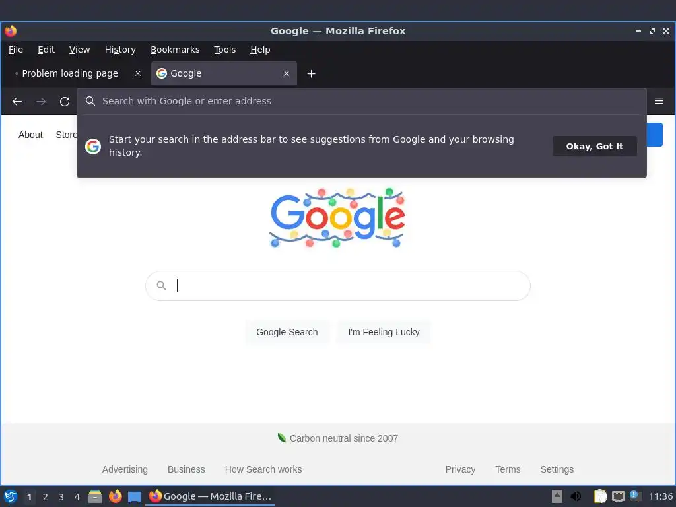Image resolution: width=676 pixels, height=507 pixels.
Task: Maximize the Firefox window
Action: click(652, 31)
